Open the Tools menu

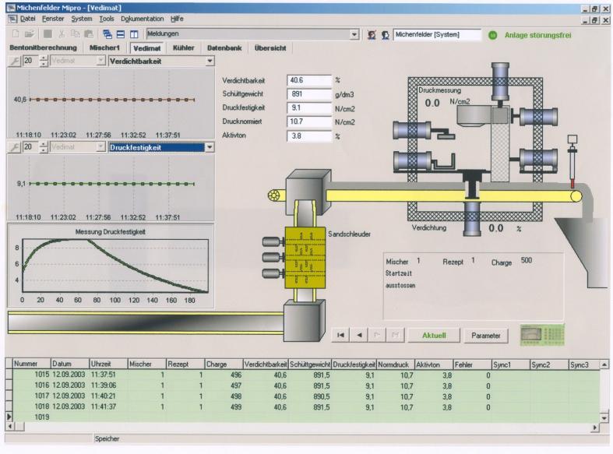click(107, 19)
